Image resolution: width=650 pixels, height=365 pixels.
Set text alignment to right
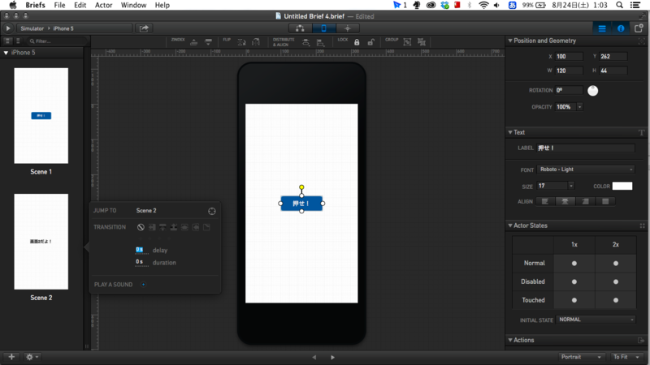click(585, 201)
